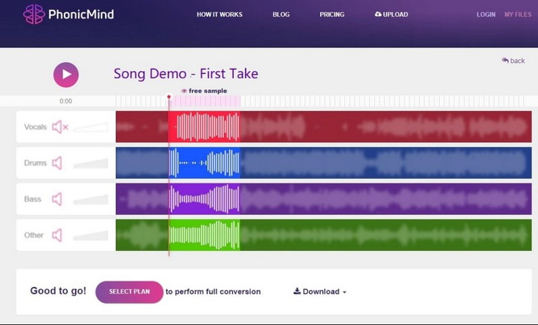The image size is (538, 325).
Task: Mute the Other track speaker icon
Action: point(57,235)
